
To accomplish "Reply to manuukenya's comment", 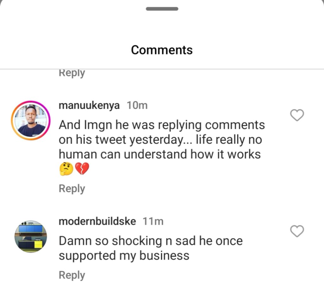I will coord(72,189).
